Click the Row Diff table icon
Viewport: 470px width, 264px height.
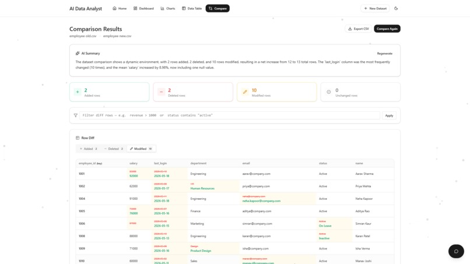(78, 138)
